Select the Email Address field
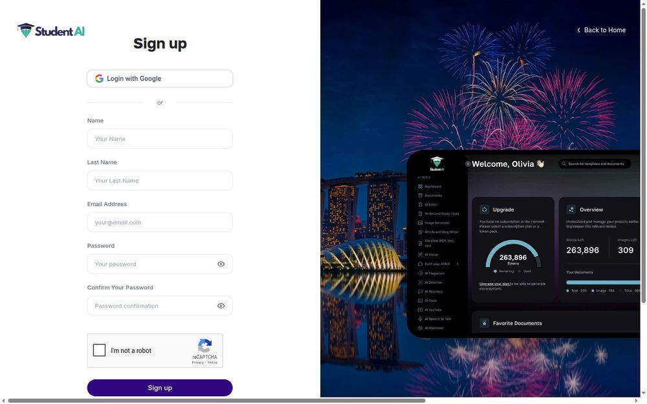Image resolution: width=647 pixels, height=404 pixels. [160, 222]
